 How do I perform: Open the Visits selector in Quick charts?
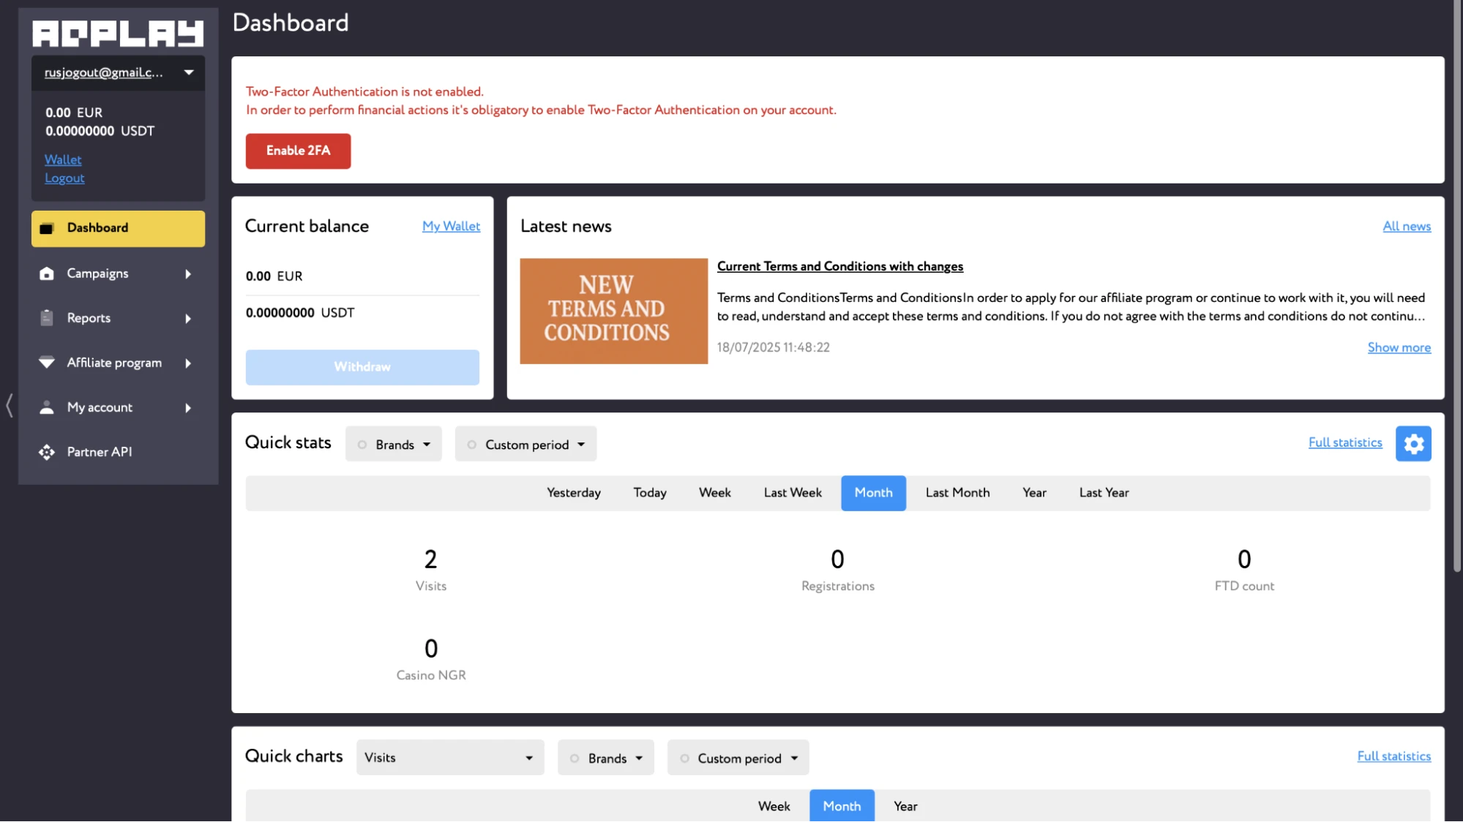(450, 758)
